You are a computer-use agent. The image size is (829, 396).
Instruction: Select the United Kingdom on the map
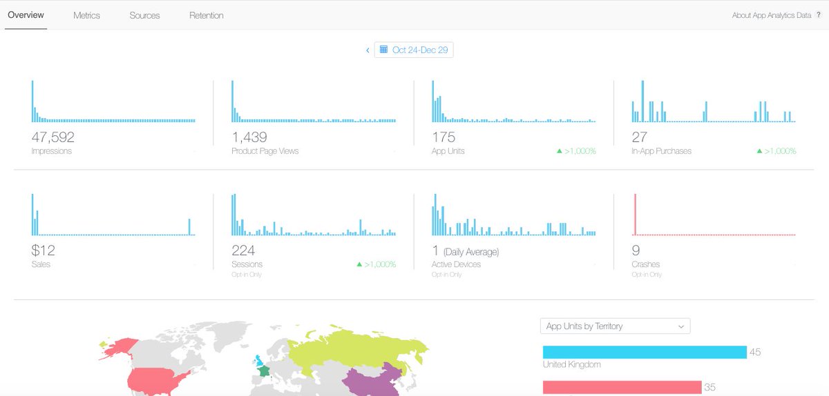(x=259, y=360)
